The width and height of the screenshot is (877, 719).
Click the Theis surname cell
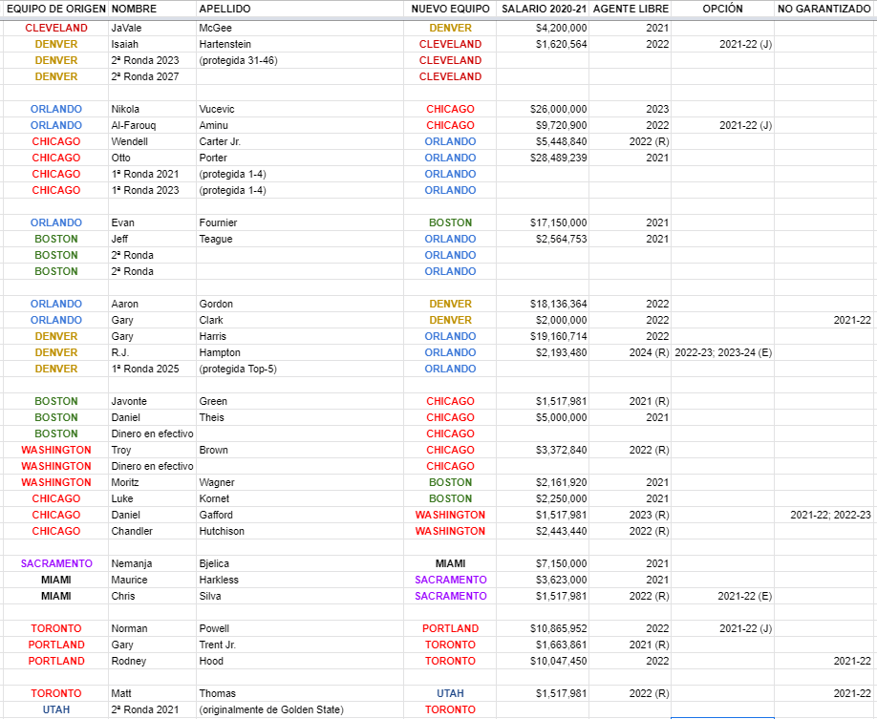pyautogui.click(x=300, y=417)
